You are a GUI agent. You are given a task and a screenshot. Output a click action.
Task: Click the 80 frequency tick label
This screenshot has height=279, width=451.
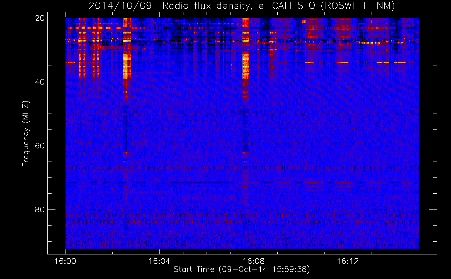[40, 210]
